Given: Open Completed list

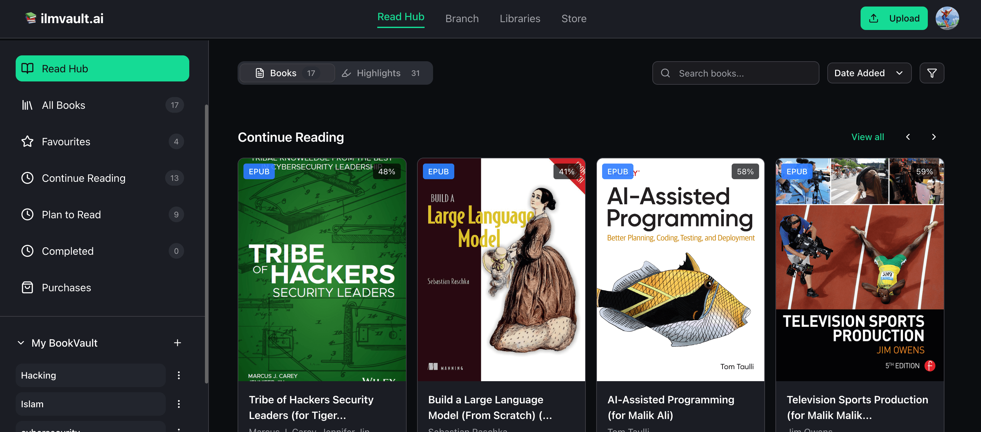Looking at the screenshot, I should coord(102,251).
